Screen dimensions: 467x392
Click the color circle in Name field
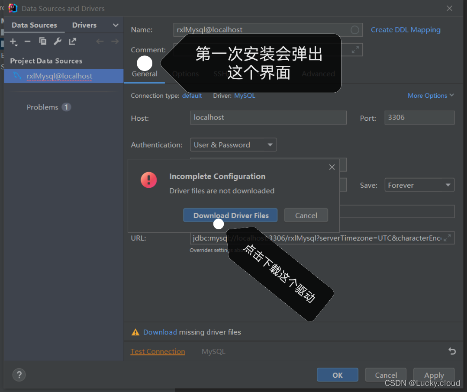point(354,30)
